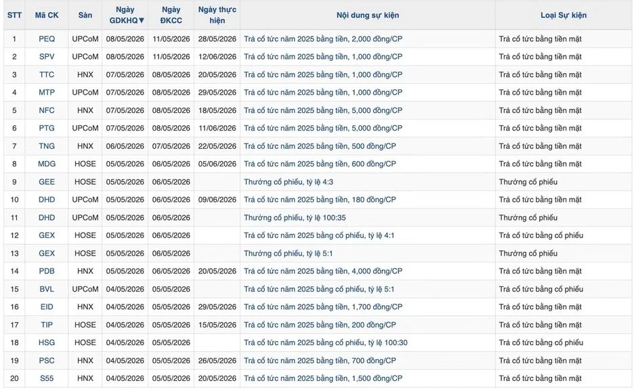Click the Ngày ĐKCC column header

pyautogui.click(x=171, y=15)
